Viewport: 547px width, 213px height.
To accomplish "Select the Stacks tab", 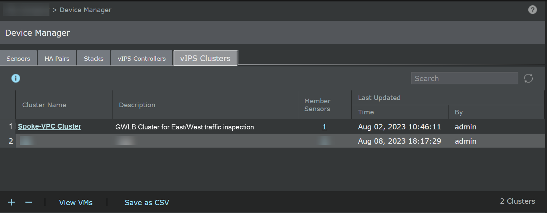I will 93,58.
